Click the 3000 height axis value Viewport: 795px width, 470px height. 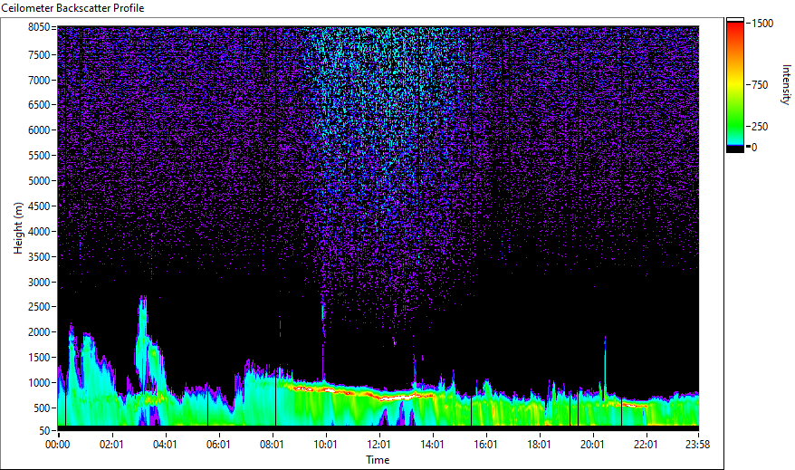[39, 283]
